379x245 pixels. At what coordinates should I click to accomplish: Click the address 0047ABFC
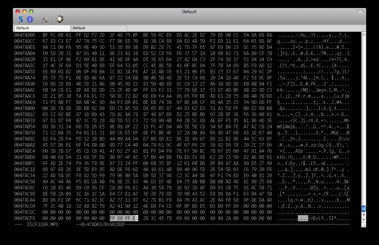click(x=25, y=163)
